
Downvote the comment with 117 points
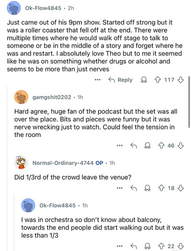tap(180, 80)
